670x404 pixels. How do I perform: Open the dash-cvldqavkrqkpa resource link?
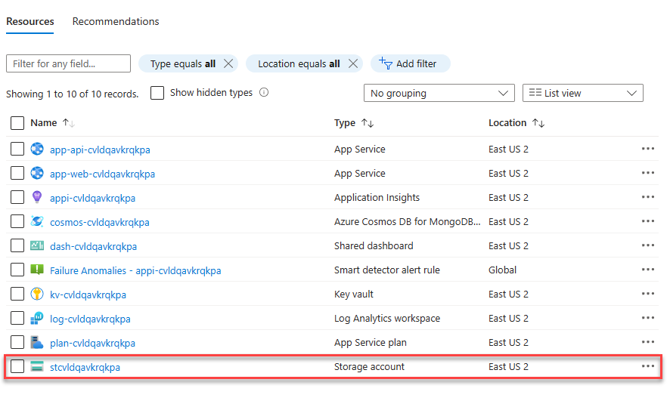coord(94,247)
